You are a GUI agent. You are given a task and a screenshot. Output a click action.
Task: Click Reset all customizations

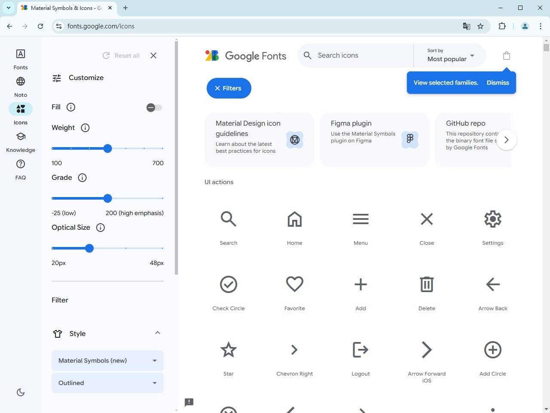point(121,55)
